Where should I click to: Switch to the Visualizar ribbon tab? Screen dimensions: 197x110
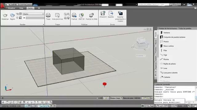point(11,8)
